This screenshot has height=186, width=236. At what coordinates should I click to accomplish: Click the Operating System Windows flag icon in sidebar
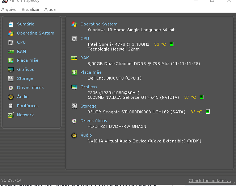11,33
